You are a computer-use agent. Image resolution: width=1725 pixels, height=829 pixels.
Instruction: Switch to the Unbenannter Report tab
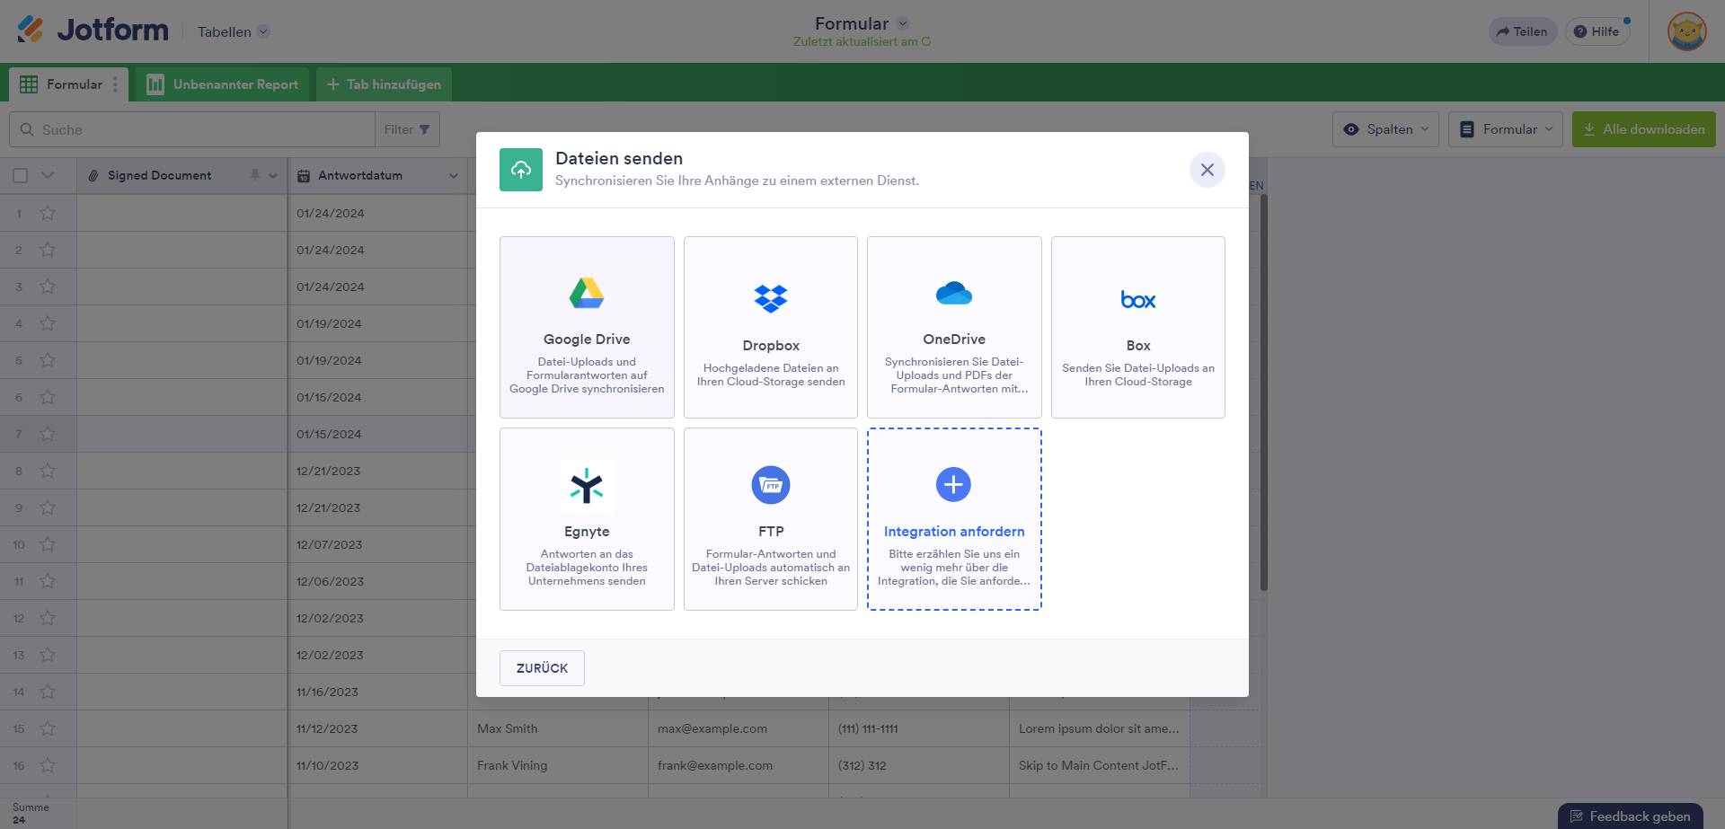click(x=223, y=84)
